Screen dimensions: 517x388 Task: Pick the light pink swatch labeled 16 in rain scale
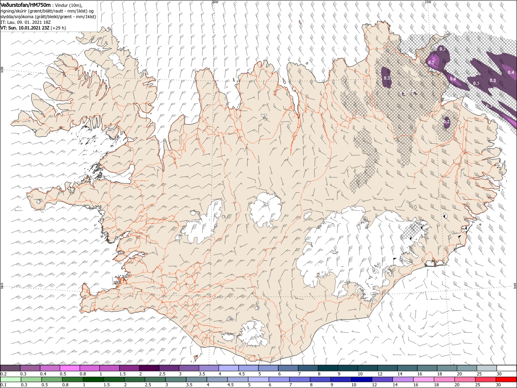[x=424, y=380]
